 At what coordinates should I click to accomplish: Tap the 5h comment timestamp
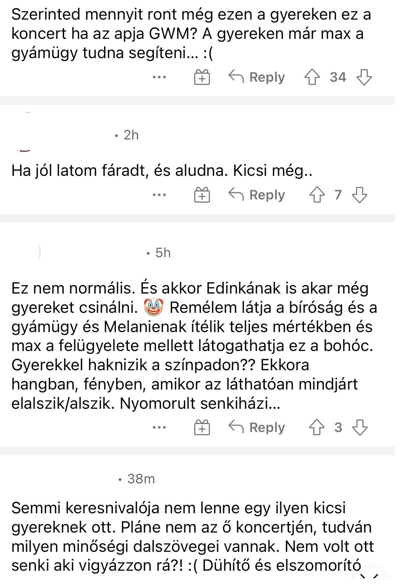click(x=163, y=253)
